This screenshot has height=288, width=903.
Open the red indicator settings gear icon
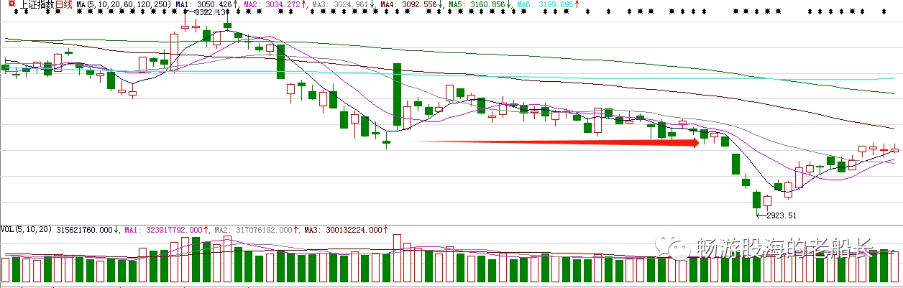pos(11,4)
